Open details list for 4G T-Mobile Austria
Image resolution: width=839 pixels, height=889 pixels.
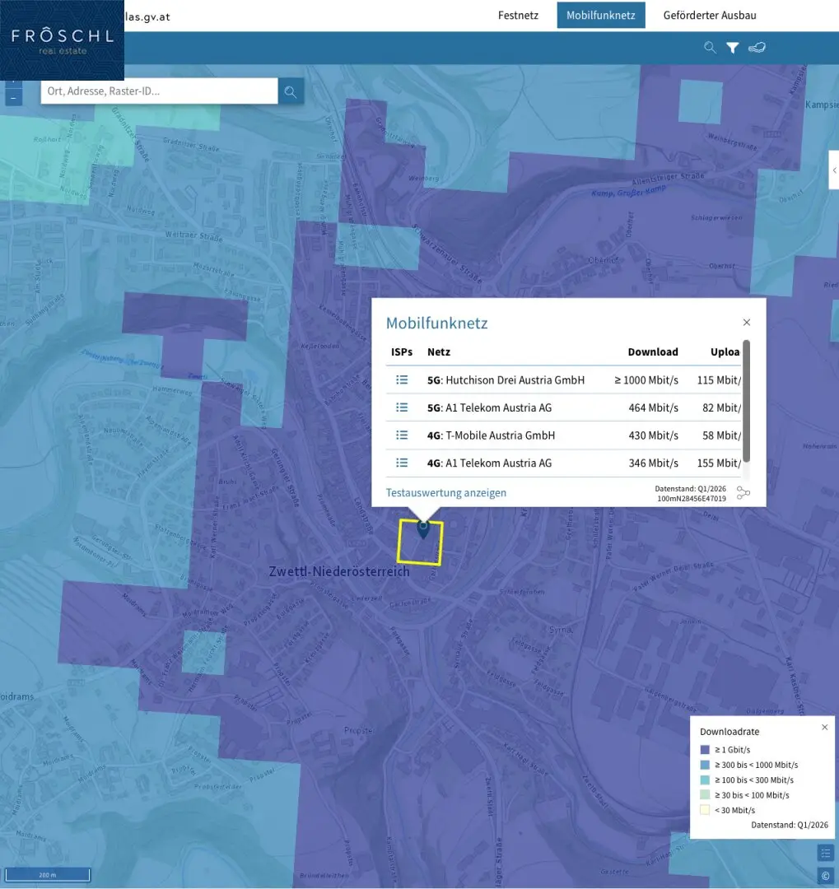402,435
